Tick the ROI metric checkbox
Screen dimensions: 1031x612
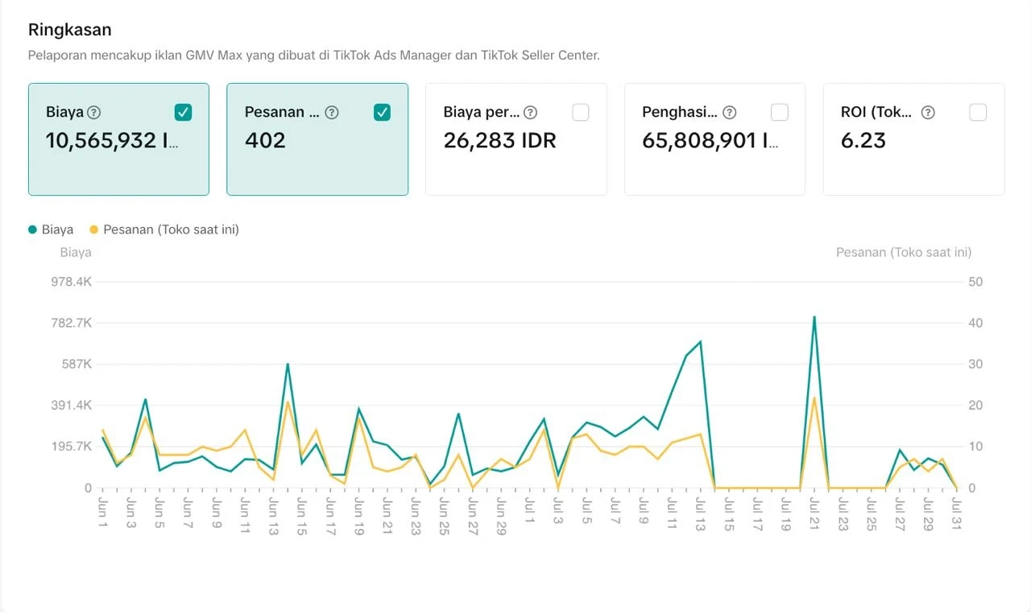pos(978,113)
